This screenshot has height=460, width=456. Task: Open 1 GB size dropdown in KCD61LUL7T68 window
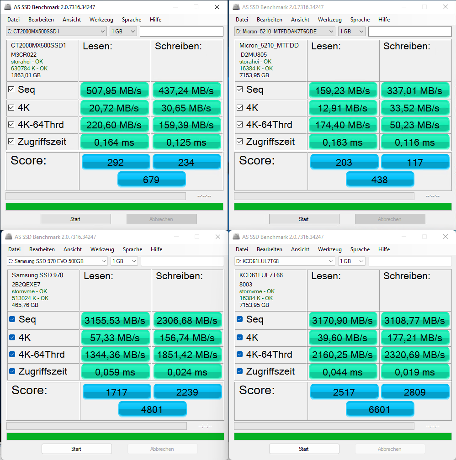pos(351,261)
